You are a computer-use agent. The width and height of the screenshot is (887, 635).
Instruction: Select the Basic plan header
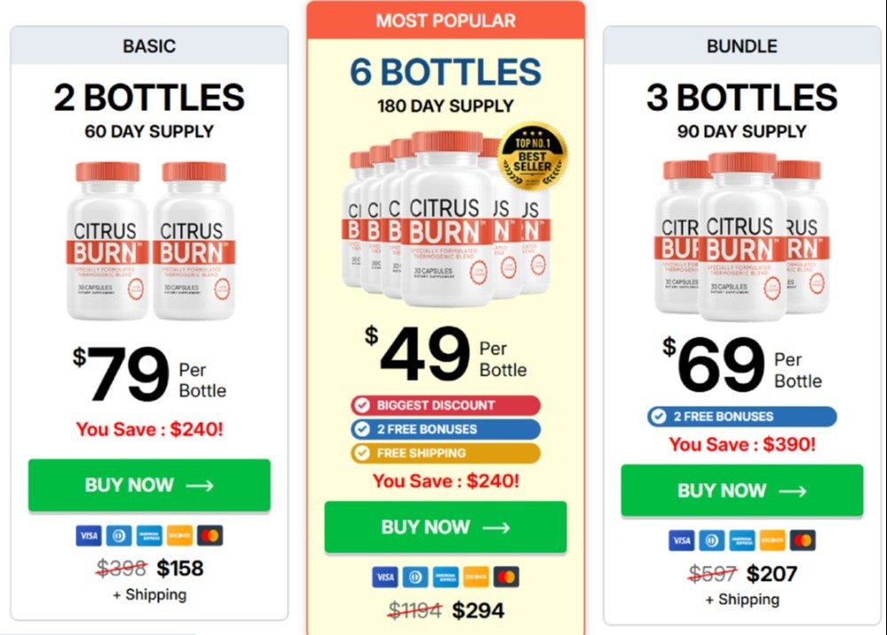[149, 45]
